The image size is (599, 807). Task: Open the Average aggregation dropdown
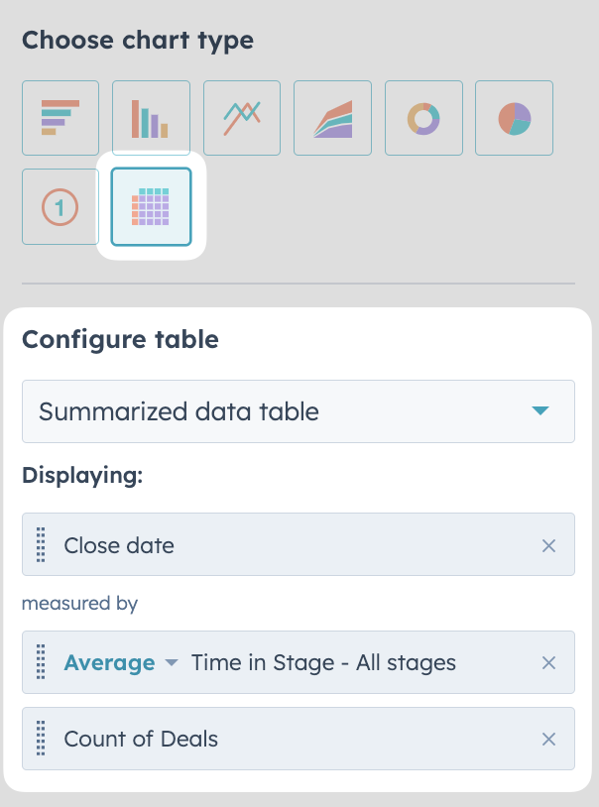121,662
